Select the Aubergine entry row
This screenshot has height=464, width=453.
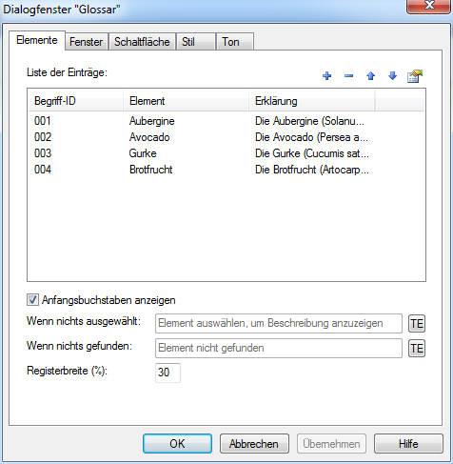tap(226, 121)
